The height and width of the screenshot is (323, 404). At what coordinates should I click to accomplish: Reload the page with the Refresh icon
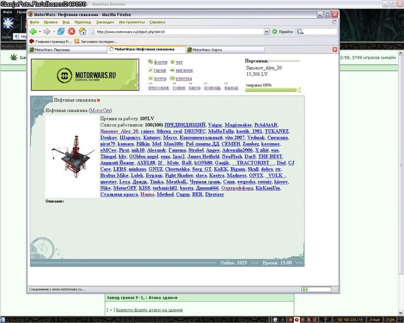(x=61, y=32)
